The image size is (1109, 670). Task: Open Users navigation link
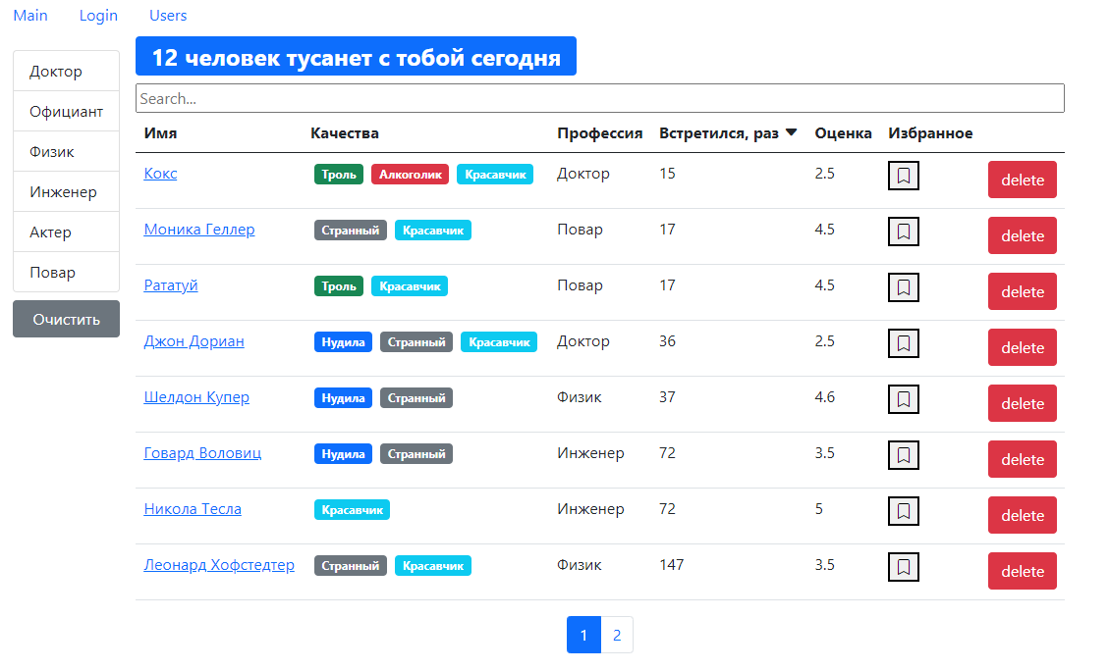(x=168, y=16)
